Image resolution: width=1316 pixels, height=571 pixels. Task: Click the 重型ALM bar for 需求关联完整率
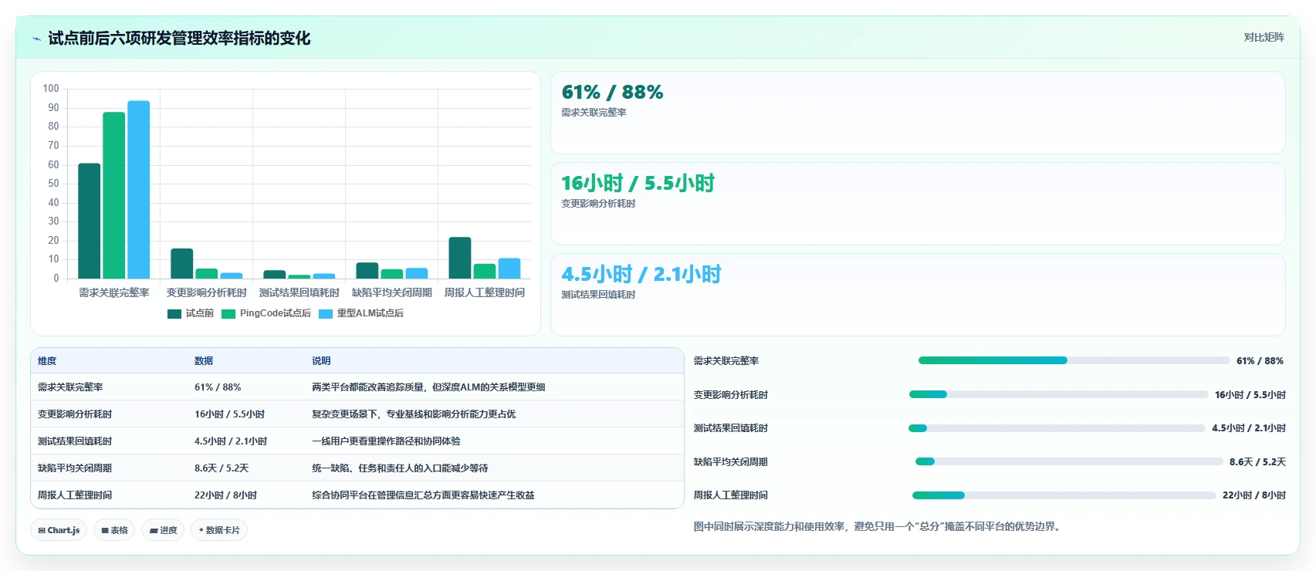[139, 190]
